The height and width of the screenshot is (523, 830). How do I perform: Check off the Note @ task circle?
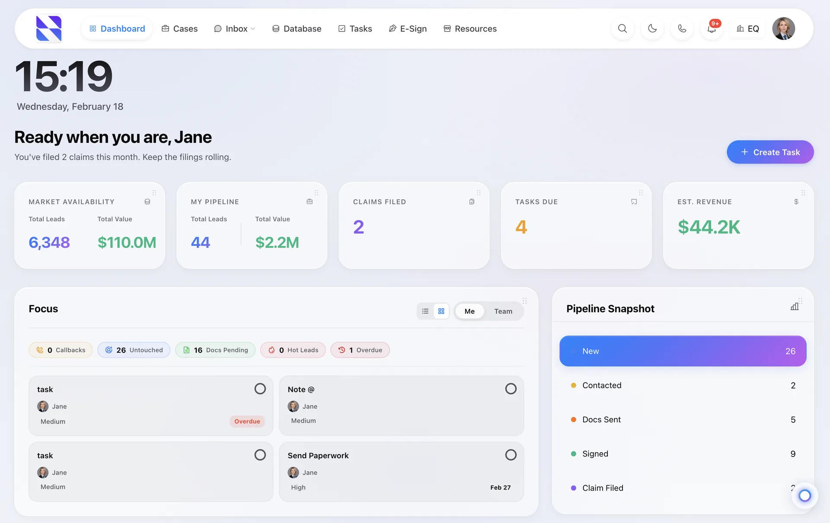511,389
